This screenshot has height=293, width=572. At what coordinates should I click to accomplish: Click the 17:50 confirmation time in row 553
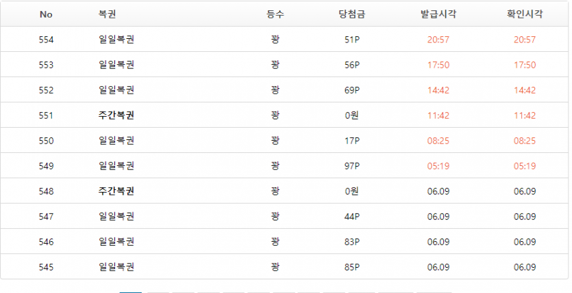(x=525, y=65)
